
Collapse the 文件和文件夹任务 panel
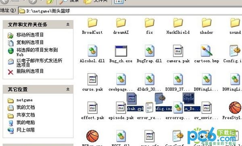tap(68, 25)
